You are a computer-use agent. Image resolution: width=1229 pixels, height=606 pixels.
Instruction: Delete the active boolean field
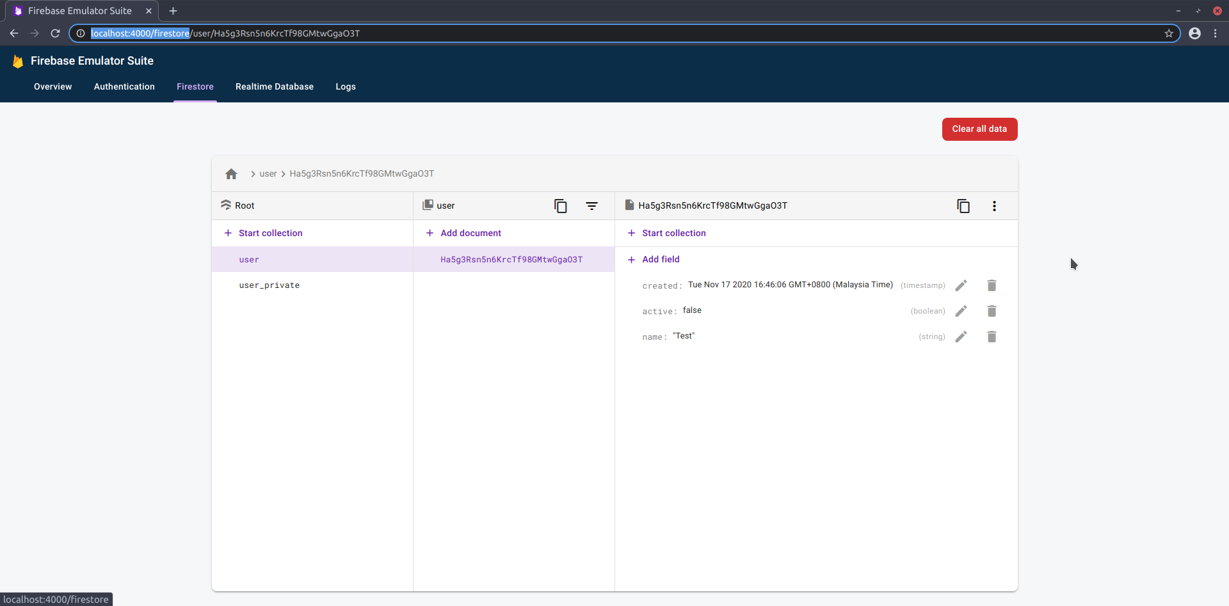tap(992, 311)
